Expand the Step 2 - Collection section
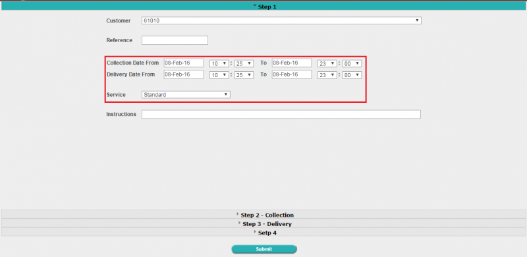 click(264, 215)
